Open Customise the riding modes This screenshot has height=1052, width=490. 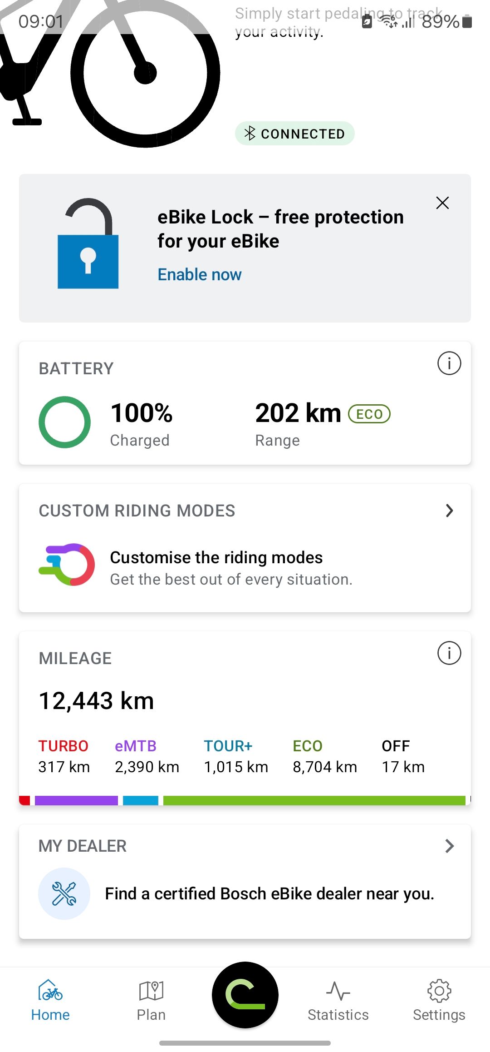(x=216, y=557)
